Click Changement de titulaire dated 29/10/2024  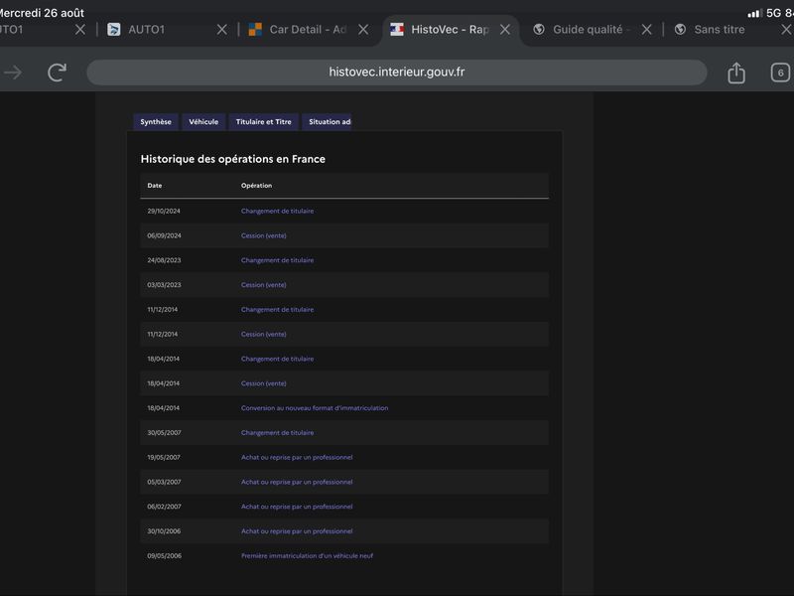point(278,211)
